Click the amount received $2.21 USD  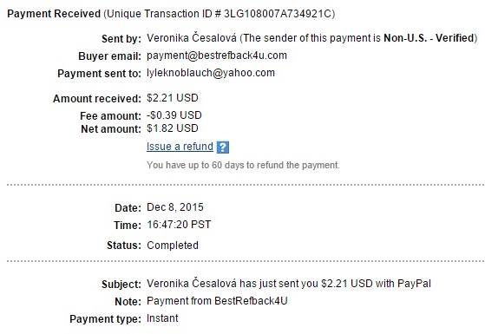(173, 98)
